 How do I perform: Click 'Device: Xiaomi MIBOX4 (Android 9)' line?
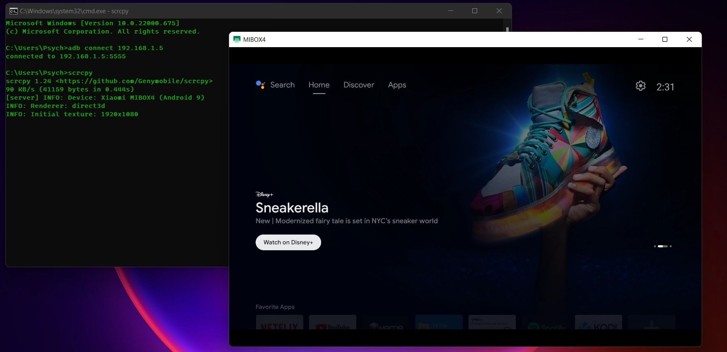[105, 98]
